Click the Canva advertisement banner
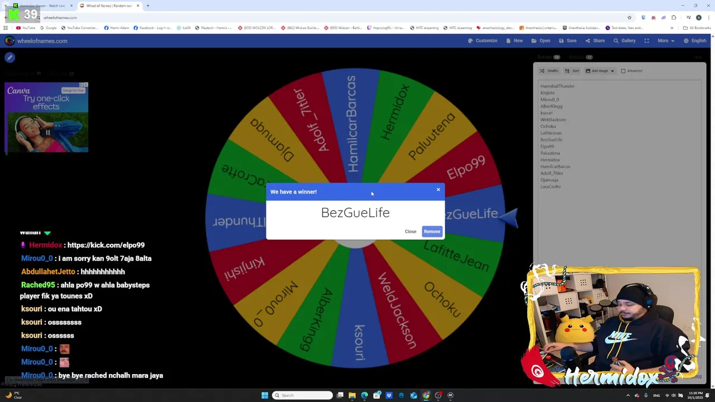 [x=46, y=118]
